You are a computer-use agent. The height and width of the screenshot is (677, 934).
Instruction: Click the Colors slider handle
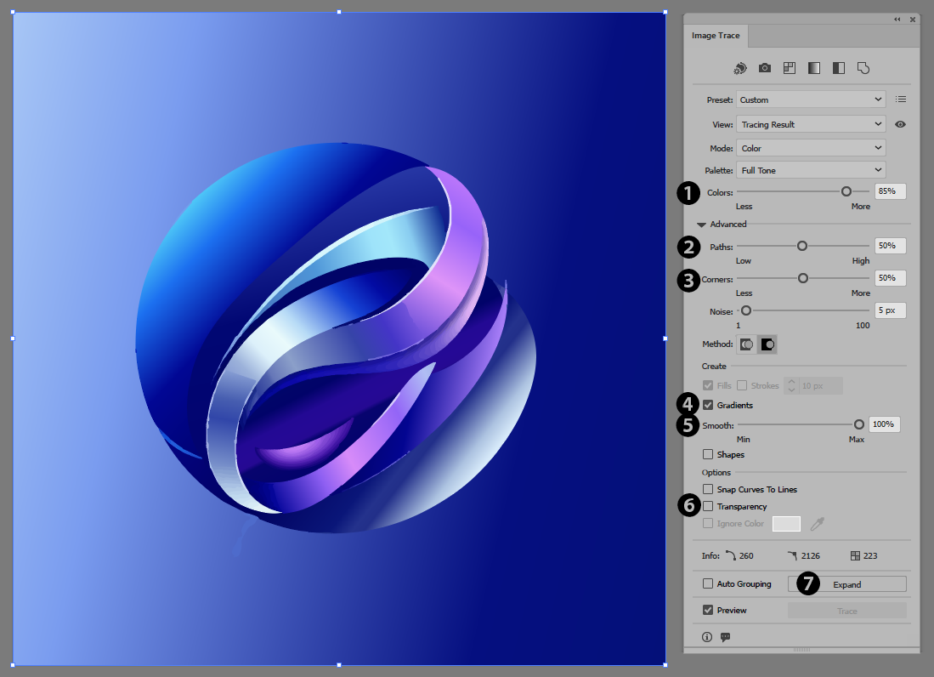[x=846, y=191]
